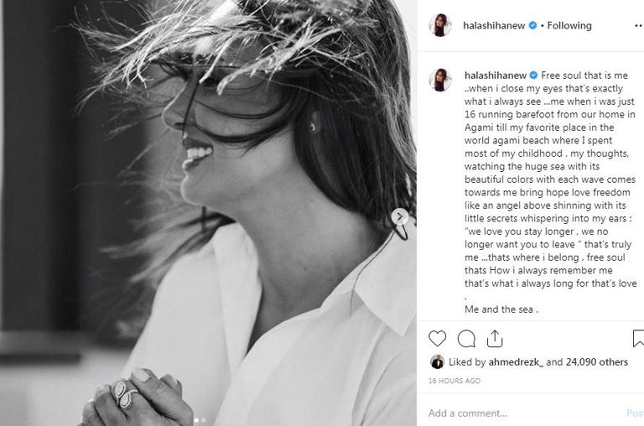This screenshot has height=426, width=644.
Task: Open the three-dot more options menu
Action: pyautogui.click(x=638, y=25)
